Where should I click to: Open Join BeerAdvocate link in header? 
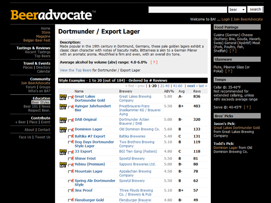point(248,19)
